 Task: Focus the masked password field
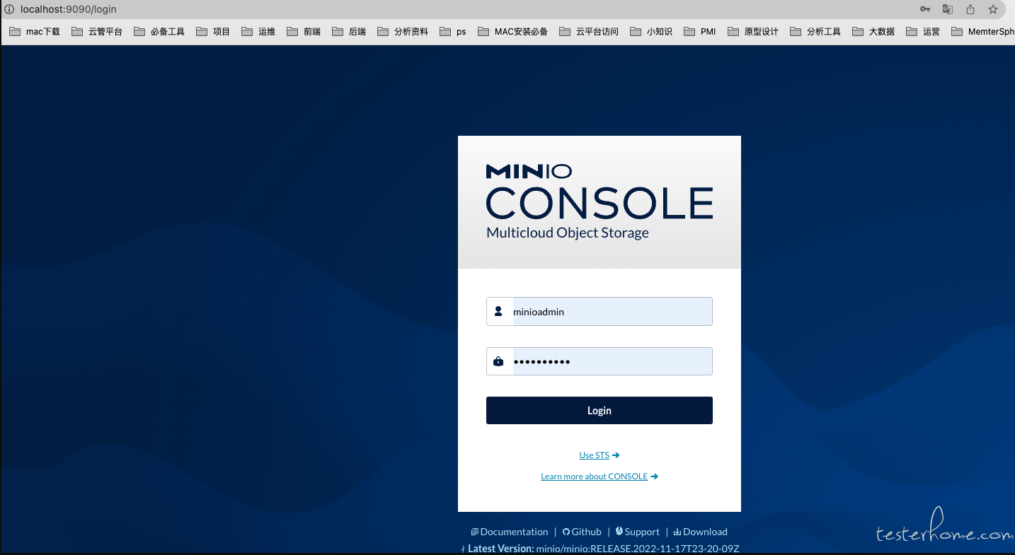click(x=599, y=361)
